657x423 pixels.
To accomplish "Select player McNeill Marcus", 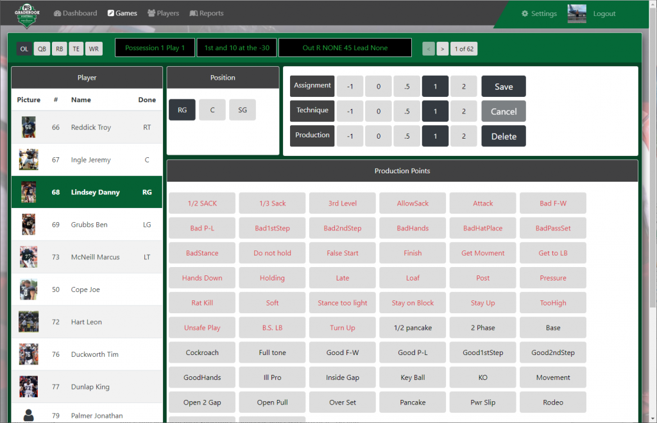I will point(87,257).
